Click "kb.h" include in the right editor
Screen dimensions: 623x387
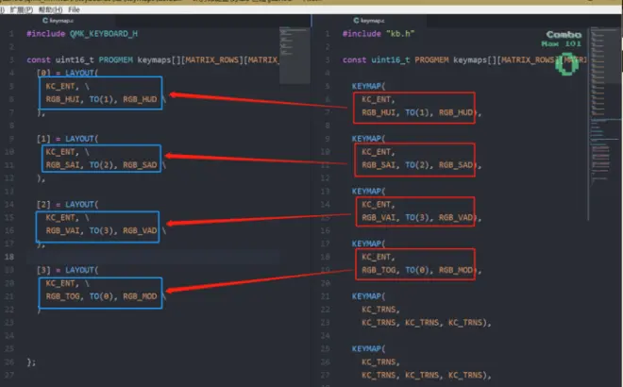(x=400, y=34)
